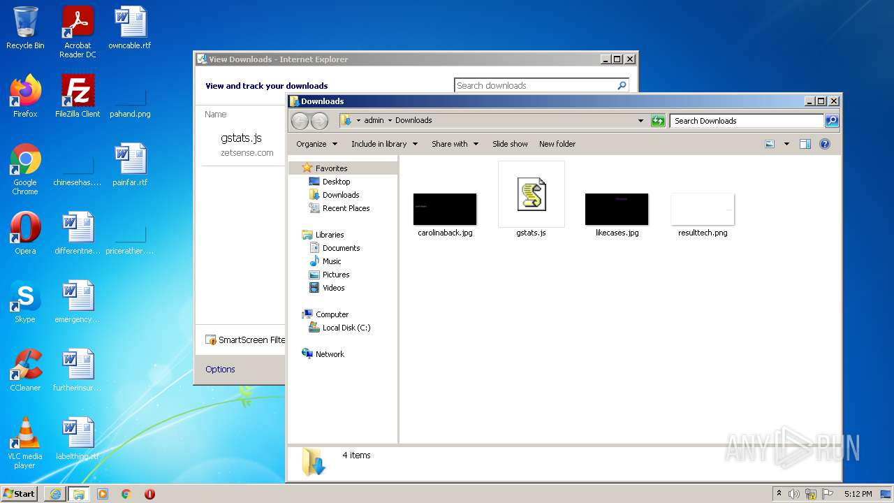Open Share with dropdown menu

coord(455,144)
